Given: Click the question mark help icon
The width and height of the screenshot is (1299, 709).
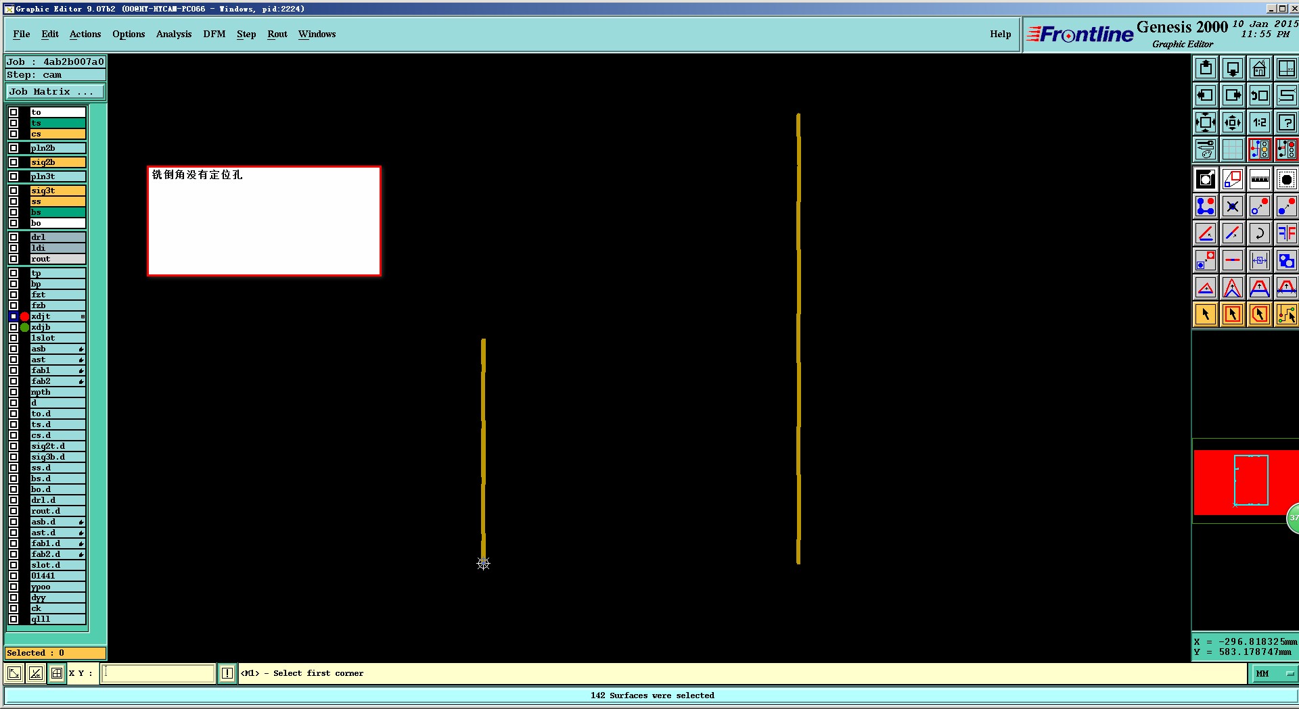Looking at the screenshot, I should (1286, 122).
